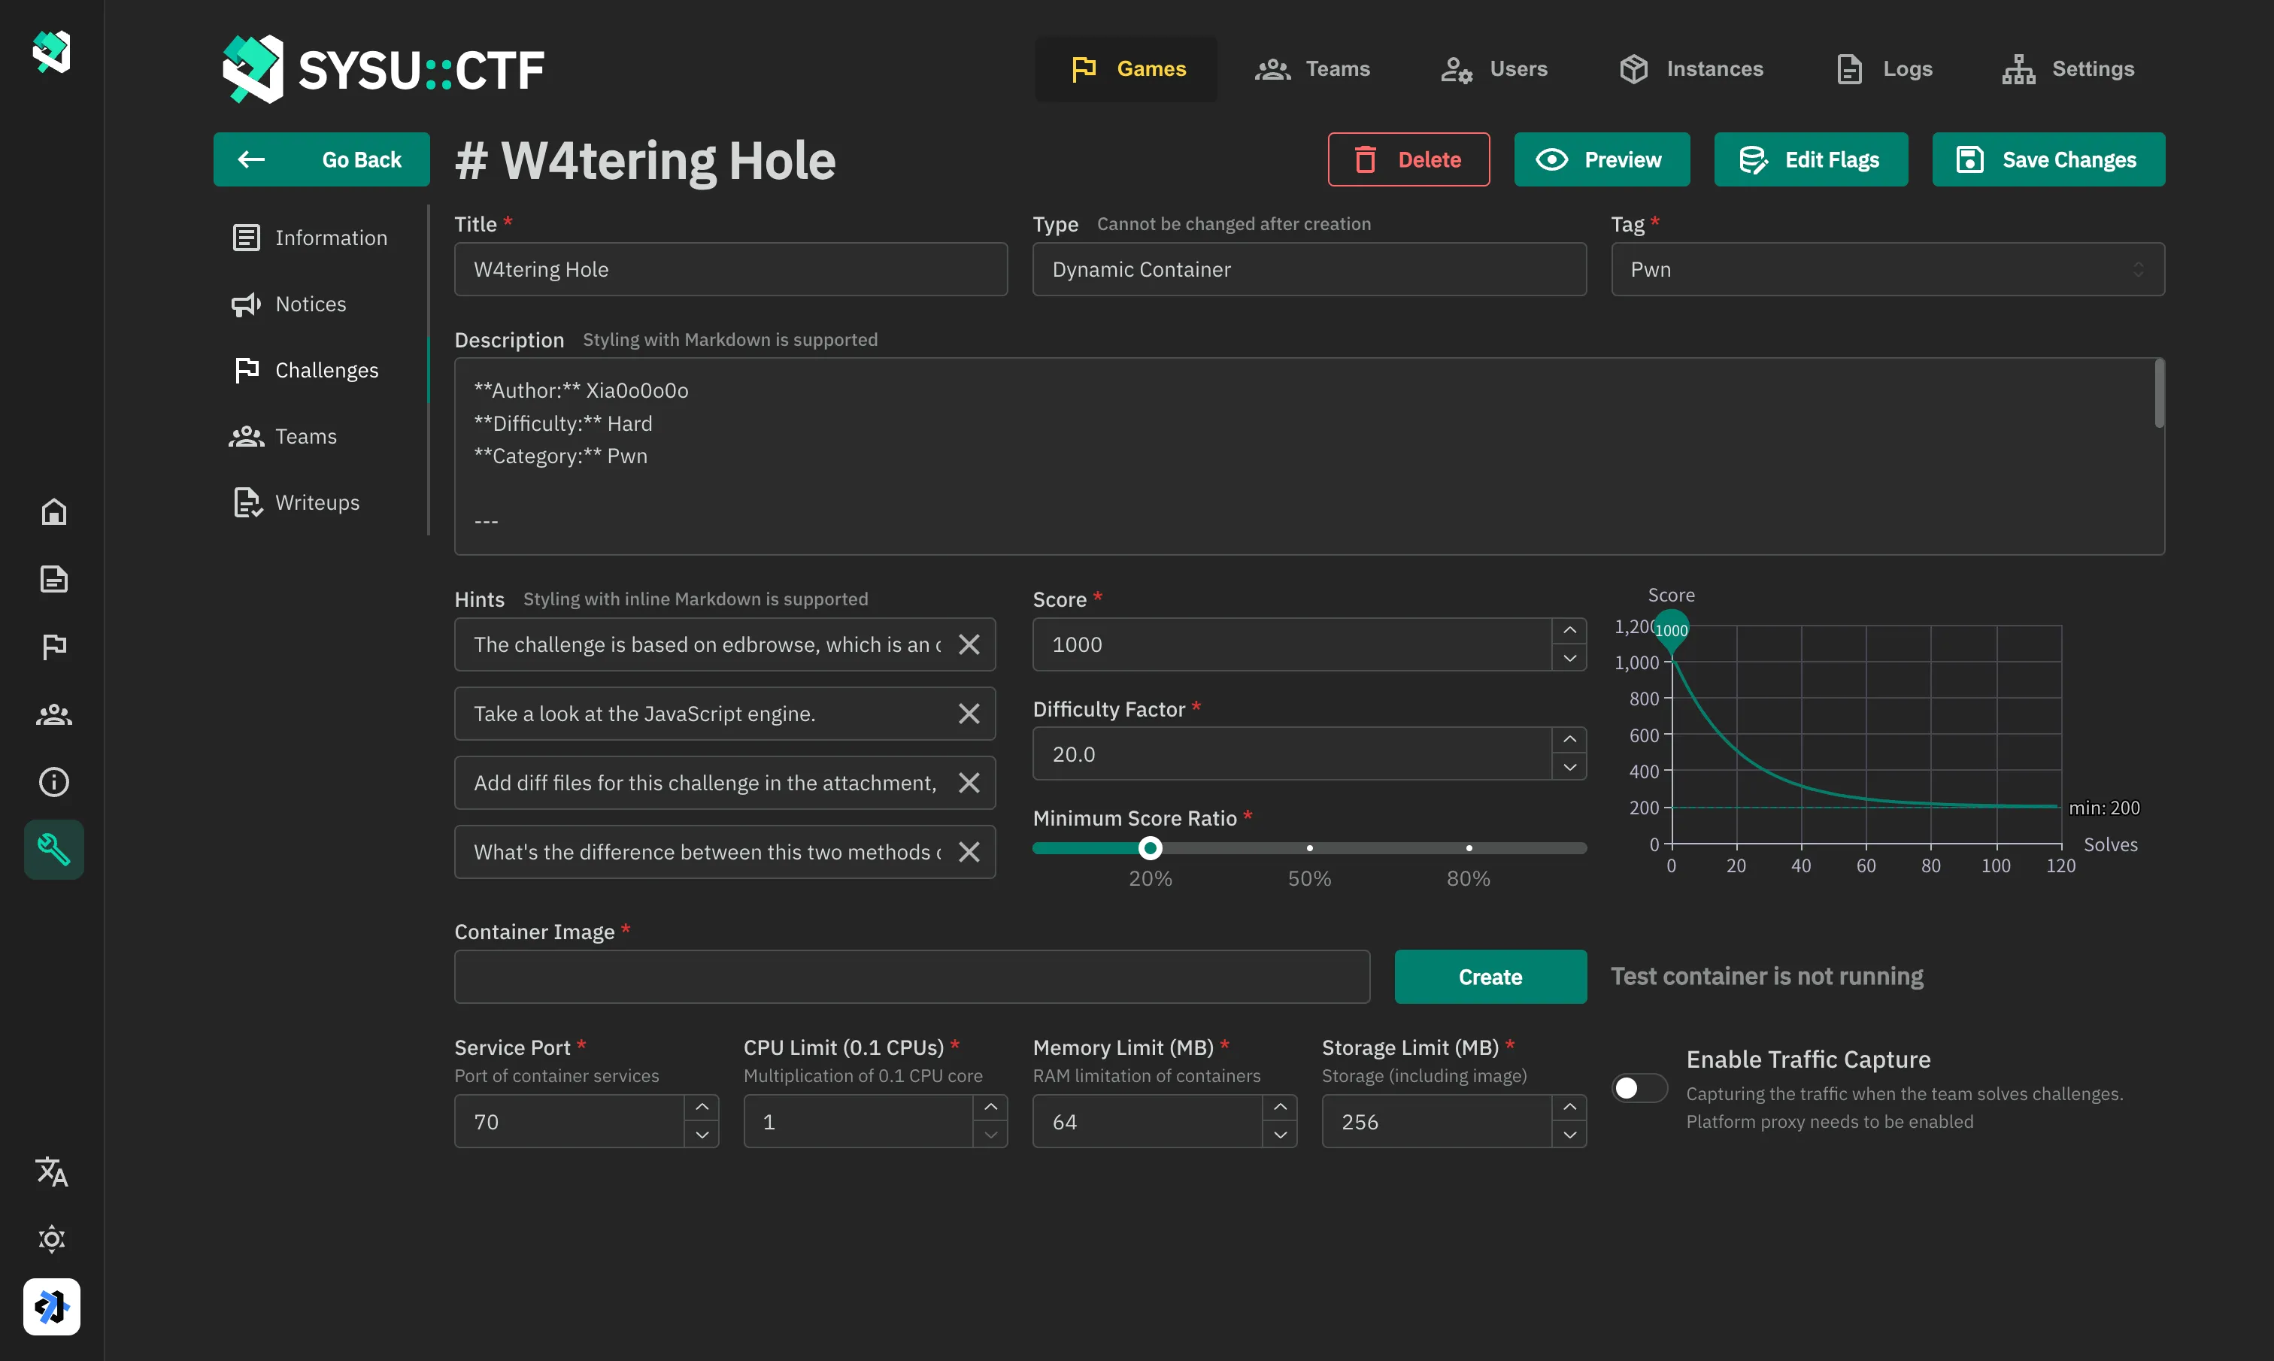Click 50% mark on Minimum Score Ratio slider
The height and width of the screenshot is (1361, 2274).
coord(1309,848)
